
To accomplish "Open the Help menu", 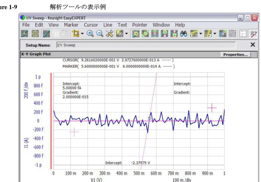I will [x=180, y=25].
